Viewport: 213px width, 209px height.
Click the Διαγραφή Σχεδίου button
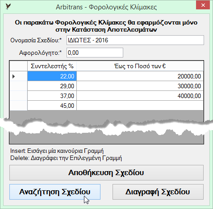pos(158,192)
